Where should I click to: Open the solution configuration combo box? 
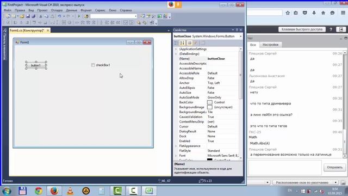114,16
